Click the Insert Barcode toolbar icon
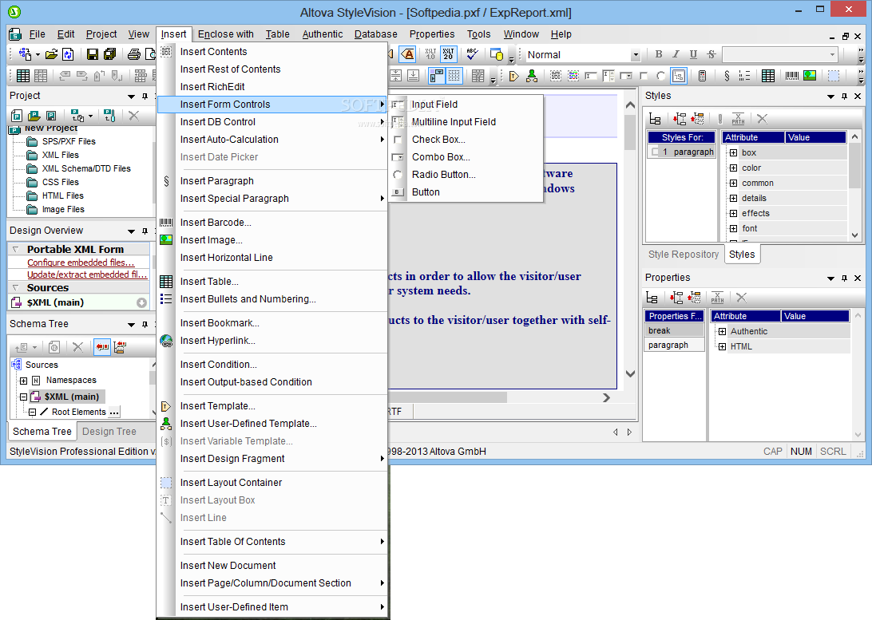 (792, 76)
